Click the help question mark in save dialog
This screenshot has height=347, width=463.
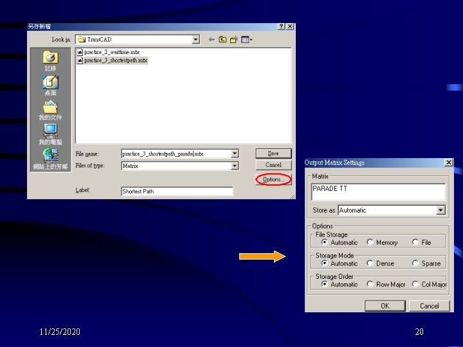pos(282,26)
